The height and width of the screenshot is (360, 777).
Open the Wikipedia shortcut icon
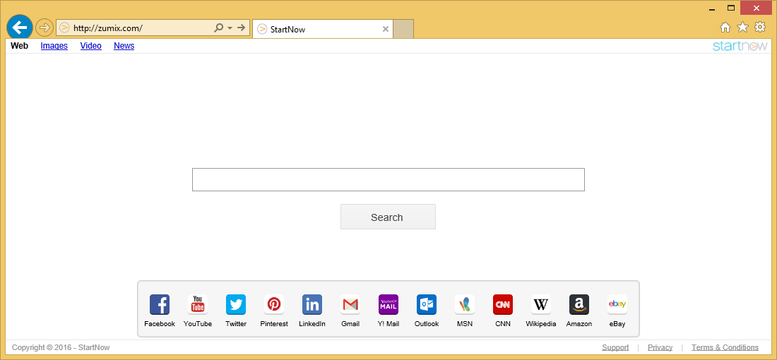(541, 305)
